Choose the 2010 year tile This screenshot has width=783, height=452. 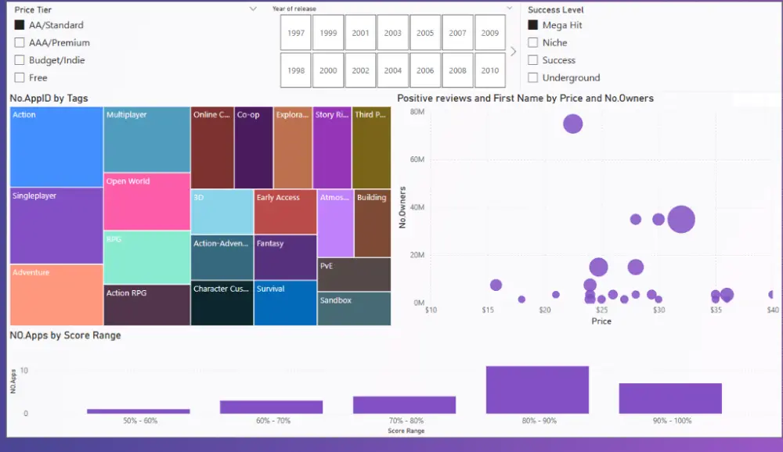490,70
